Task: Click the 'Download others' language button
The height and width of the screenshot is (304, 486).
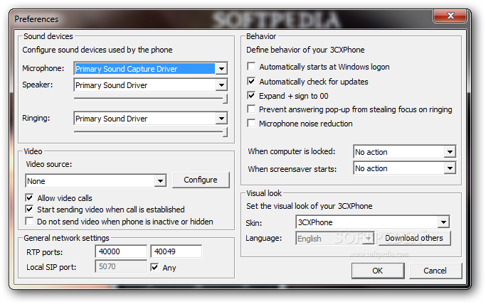Action: pyautogui.click(x=414, y=238)
